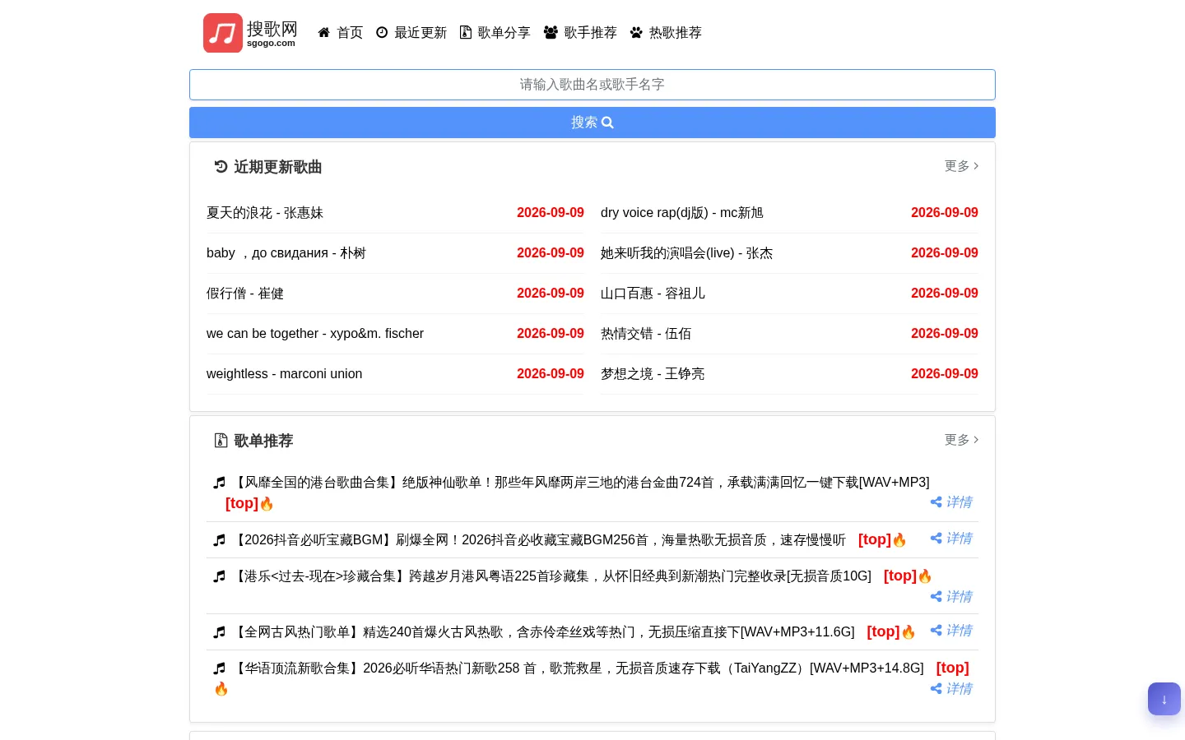This screenshot has width=1185, height=740.
Task: Expand 更多 for 歌单推荐
Action: coord(961,440)
